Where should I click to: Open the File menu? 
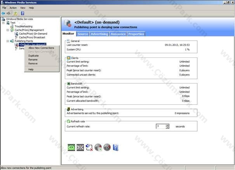tap(4, 8)
